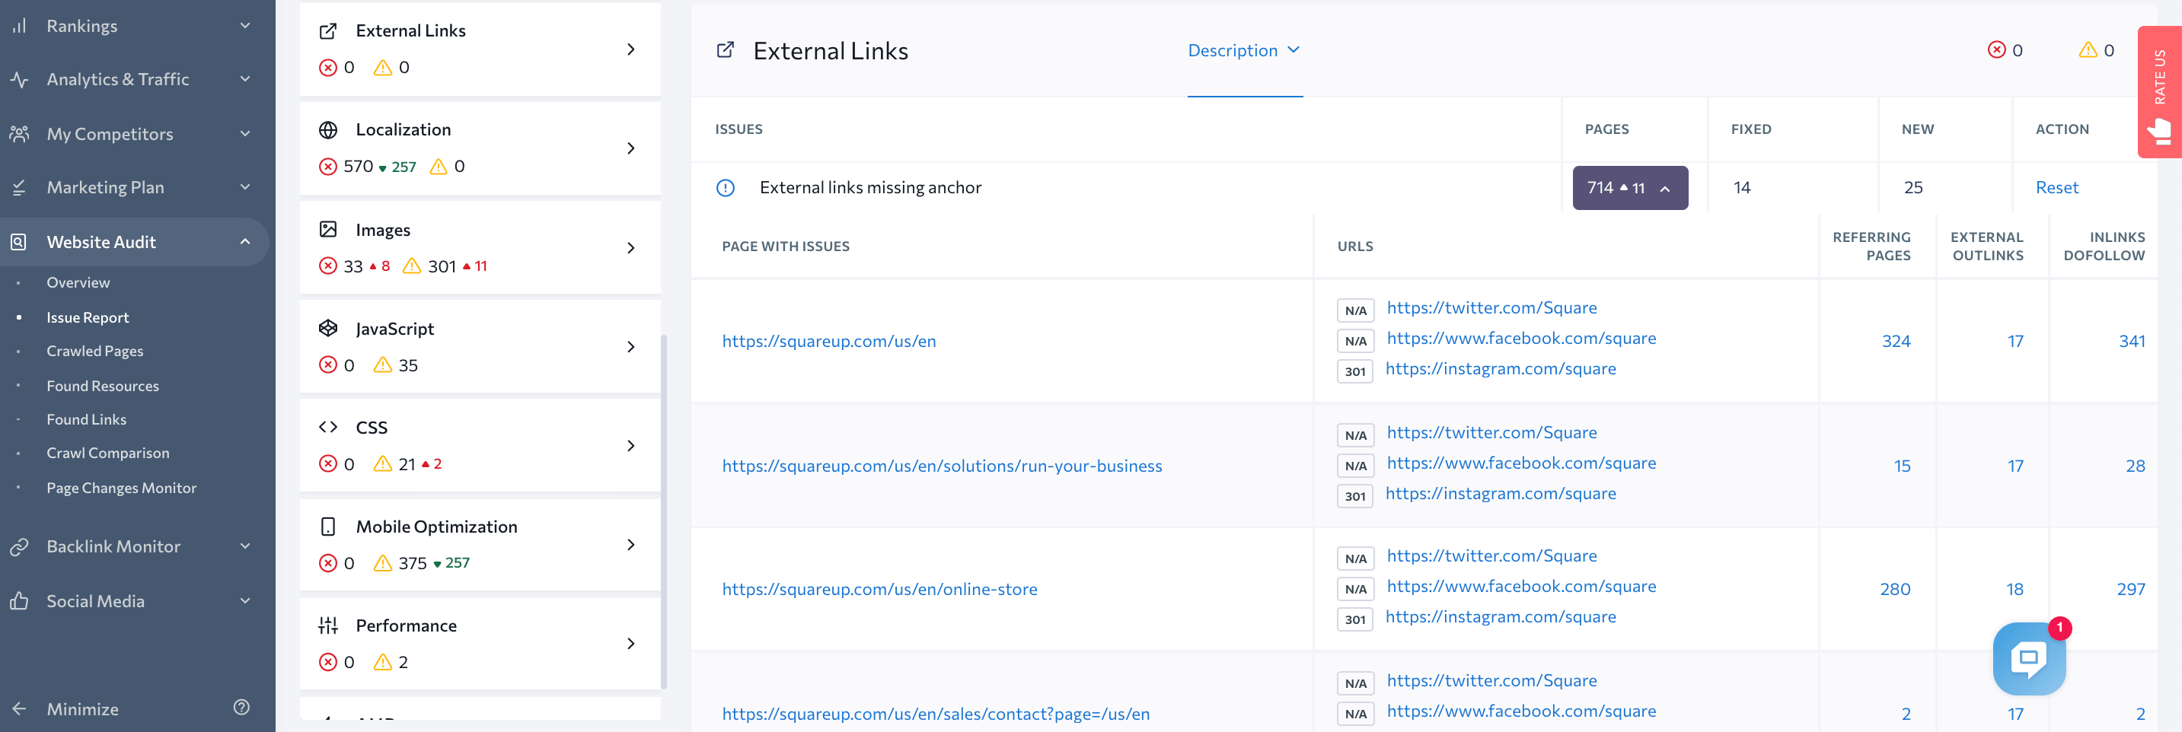This screenshot has width=2182, height=732.
Task: Click the External Links card icon
Action: pyautogui.click(x=328, y=31)
